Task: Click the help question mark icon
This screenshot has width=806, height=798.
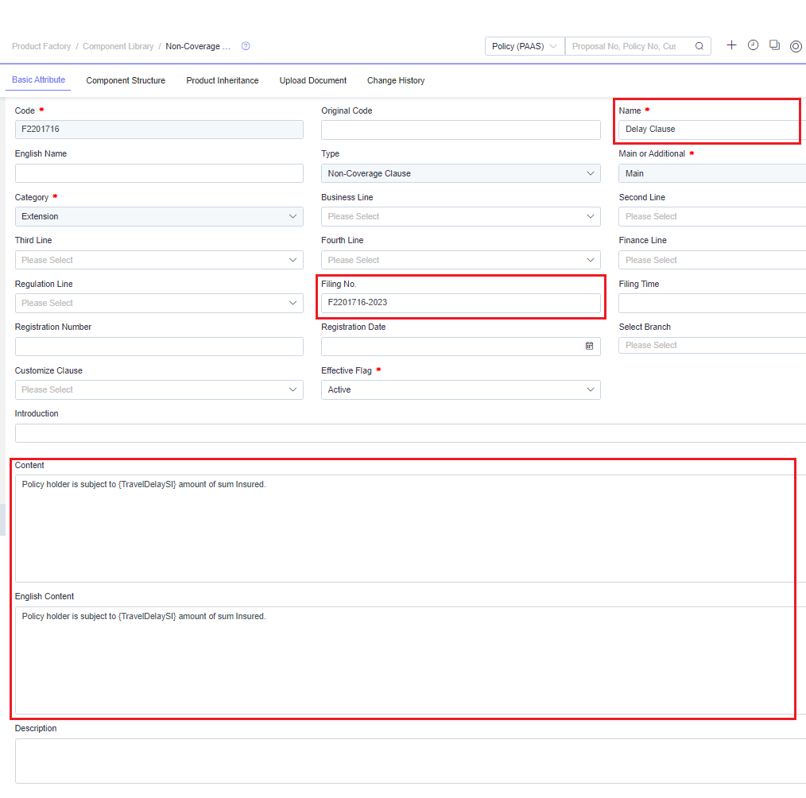Action: pyautogui.click(x=246, y=46)
